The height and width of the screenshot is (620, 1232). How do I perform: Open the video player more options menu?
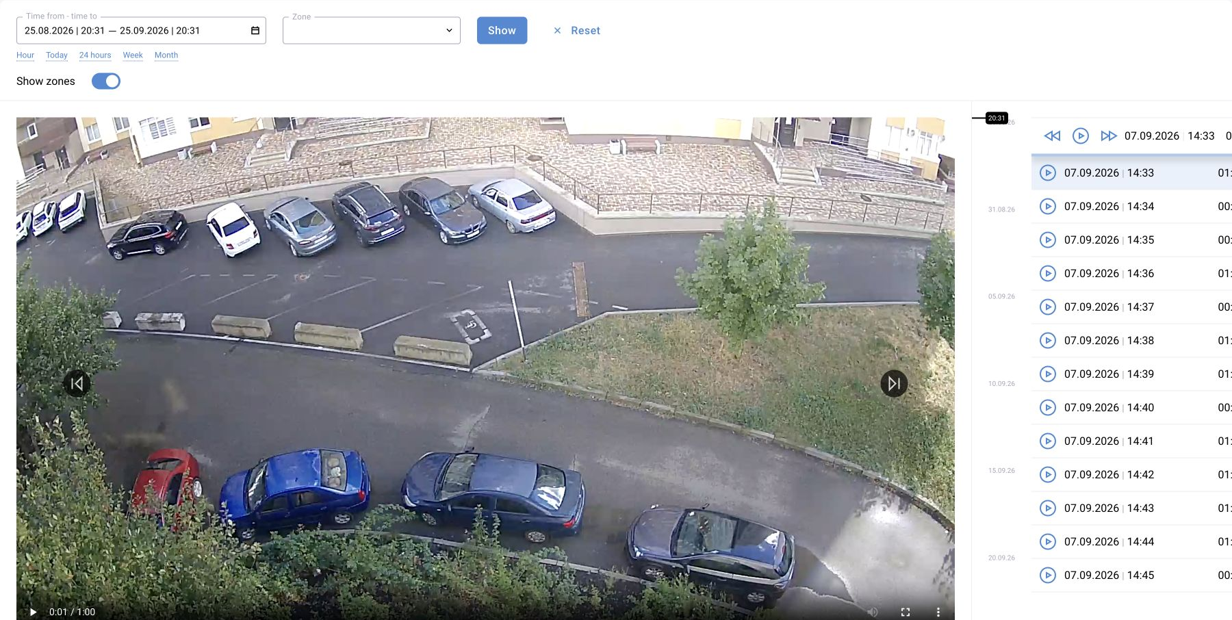[938, 612]
